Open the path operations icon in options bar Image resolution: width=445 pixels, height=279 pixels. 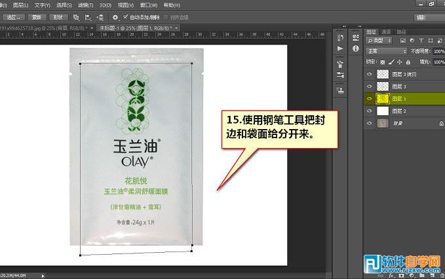(76, 17)
